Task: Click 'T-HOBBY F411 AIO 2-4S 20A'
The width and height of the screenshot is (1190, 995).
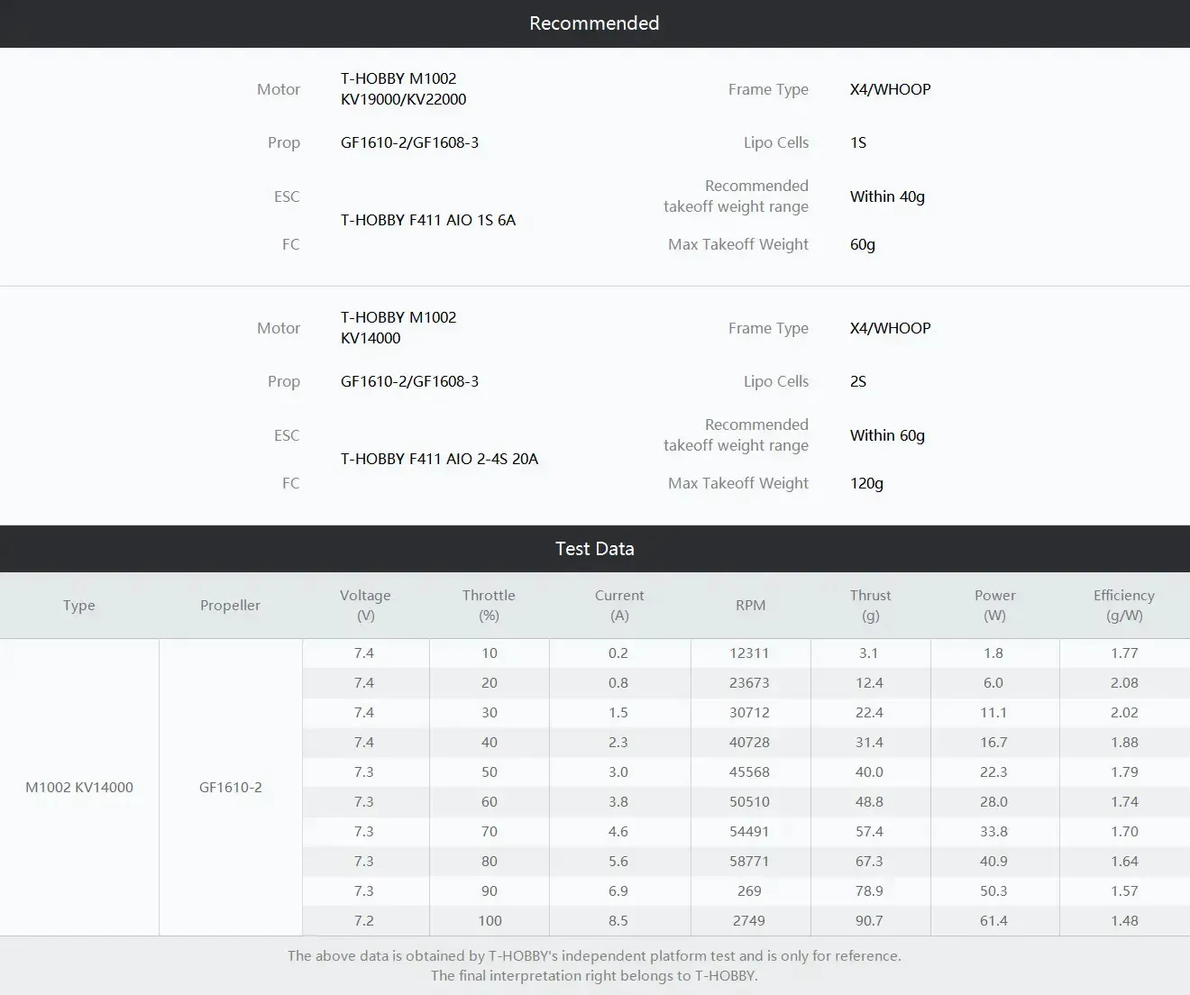Action: pos(439,459)
